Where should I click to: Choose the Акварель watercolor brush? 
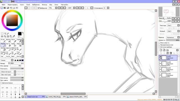click(19, 41)
